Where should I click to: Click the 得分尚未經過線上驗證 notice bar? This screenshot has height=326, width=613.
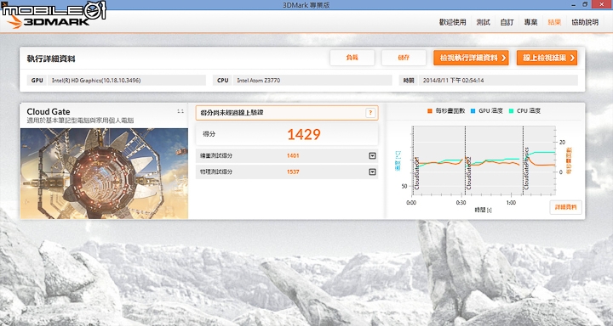pyautogui.click(x=287, y=113)
